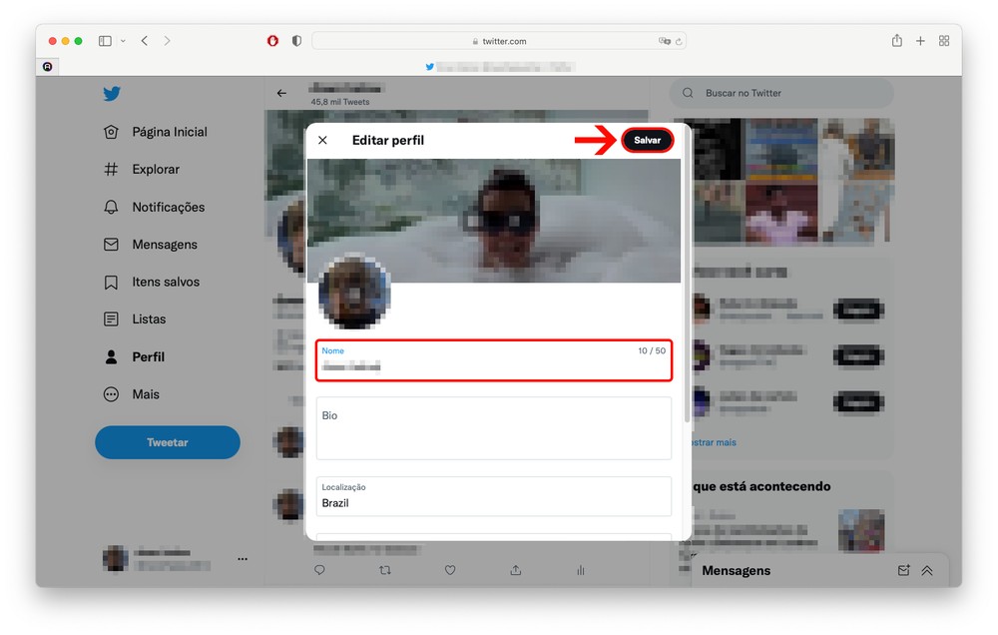Open Safari sidebar dropdown arrow
The width and height of the screenshot is (998, 635).
pyautogui.click(x=123, y=41)
